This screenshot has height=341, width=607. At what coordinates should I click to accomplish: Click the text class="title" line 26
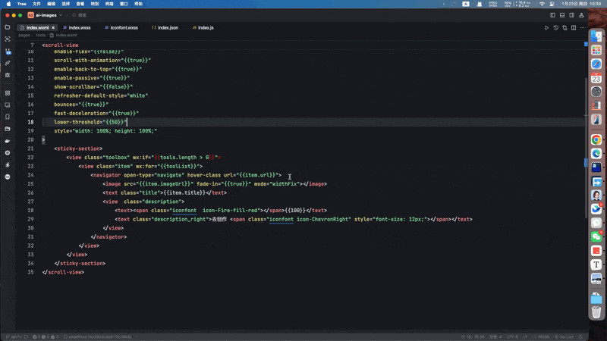[165, 192]
